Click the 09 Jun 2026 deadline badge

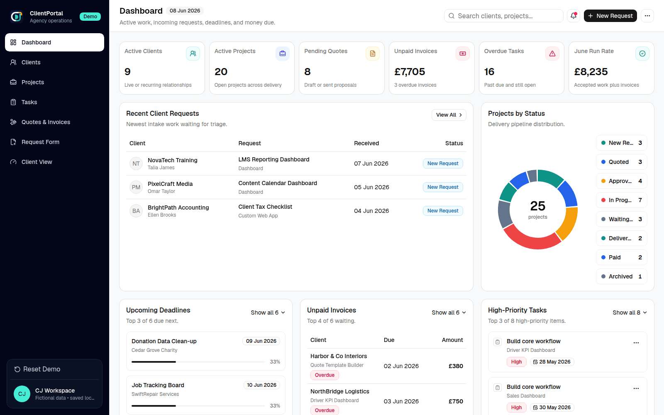pyautogui.click(x=261, y=341)
